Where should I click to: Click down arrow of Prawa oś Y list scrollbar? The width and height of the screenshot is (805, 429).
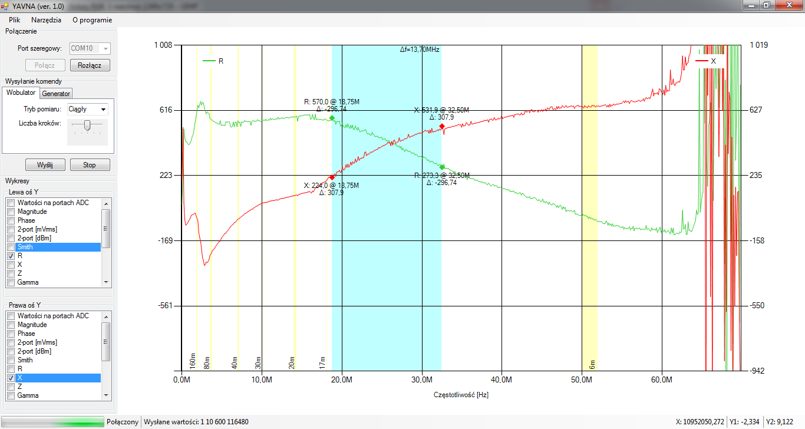pyautogui.click(x=106, y=395)
